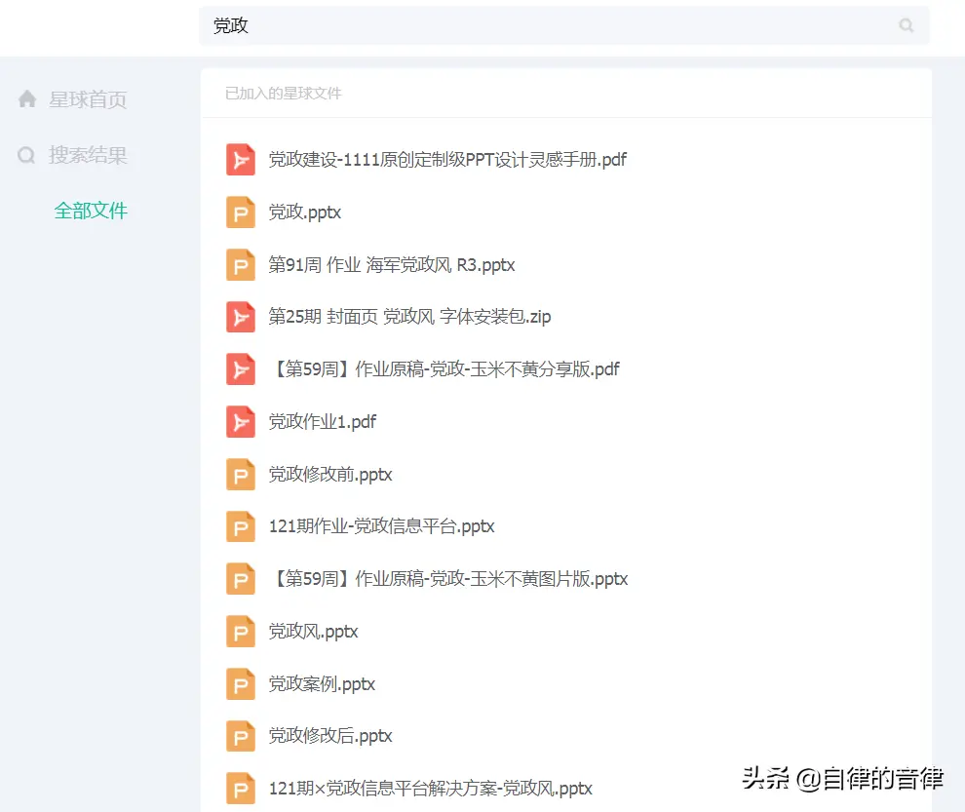Click the PDF icon beside 党政建设-1111原创定制级PPT设计灵感手册.pdf

click(240, 159)
